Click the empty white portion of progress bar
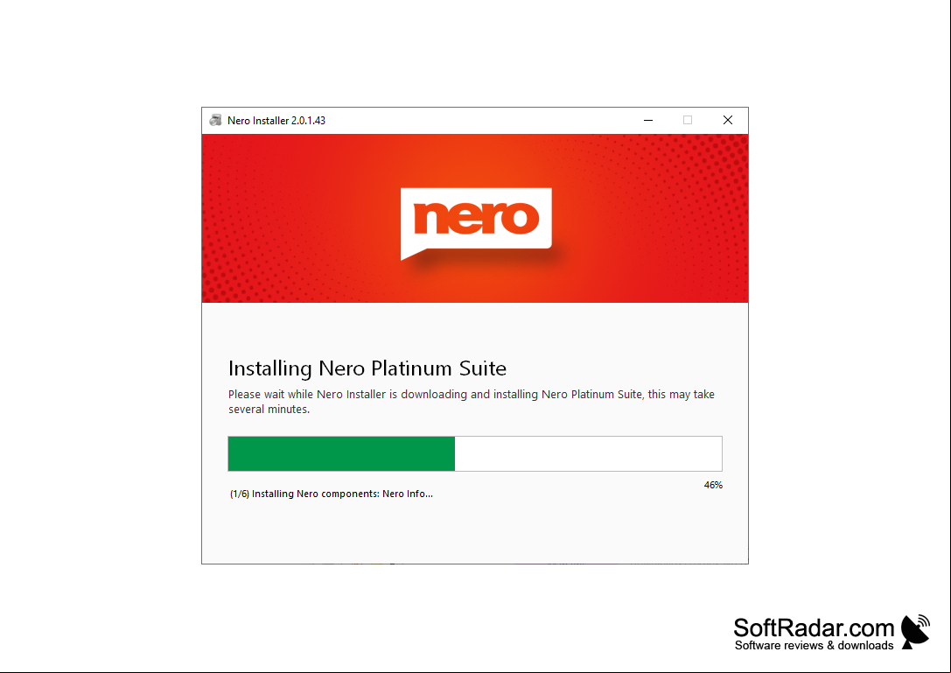 click(588, 453)
